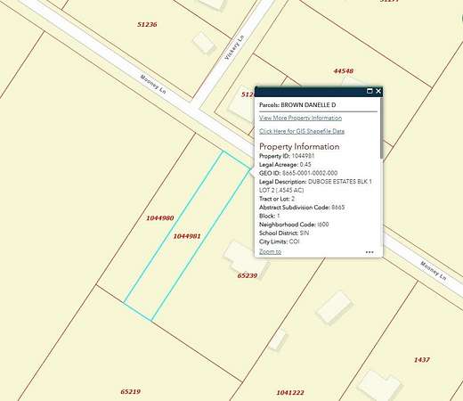Screen dimensions: 463x401
Task: Click the Property Information heading in popup
Action: [299, 146]
